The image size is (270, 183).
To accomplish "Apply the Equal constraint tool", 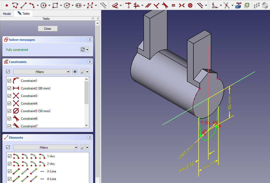I will coord(173,5).
